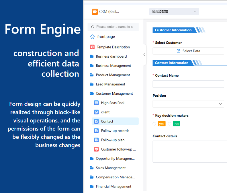
Task: Click the orange CRM app icon
Action: [x=95, y=12]
